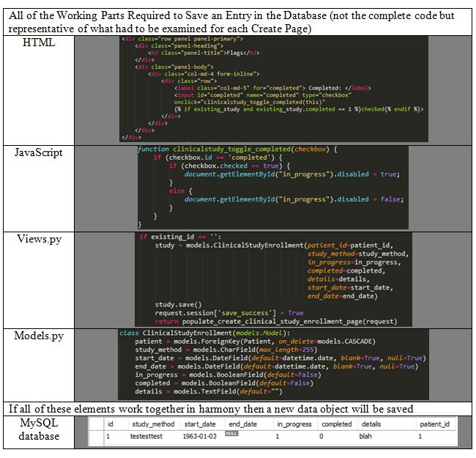The image size is (476, 458).
Task: Click the 'start_date' column header
Action: coord(200,424)
